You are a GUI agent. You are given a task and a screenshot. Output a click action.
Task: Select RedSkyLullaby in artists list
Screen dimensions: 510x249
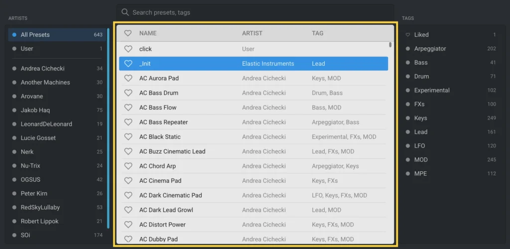coord(57,207)
